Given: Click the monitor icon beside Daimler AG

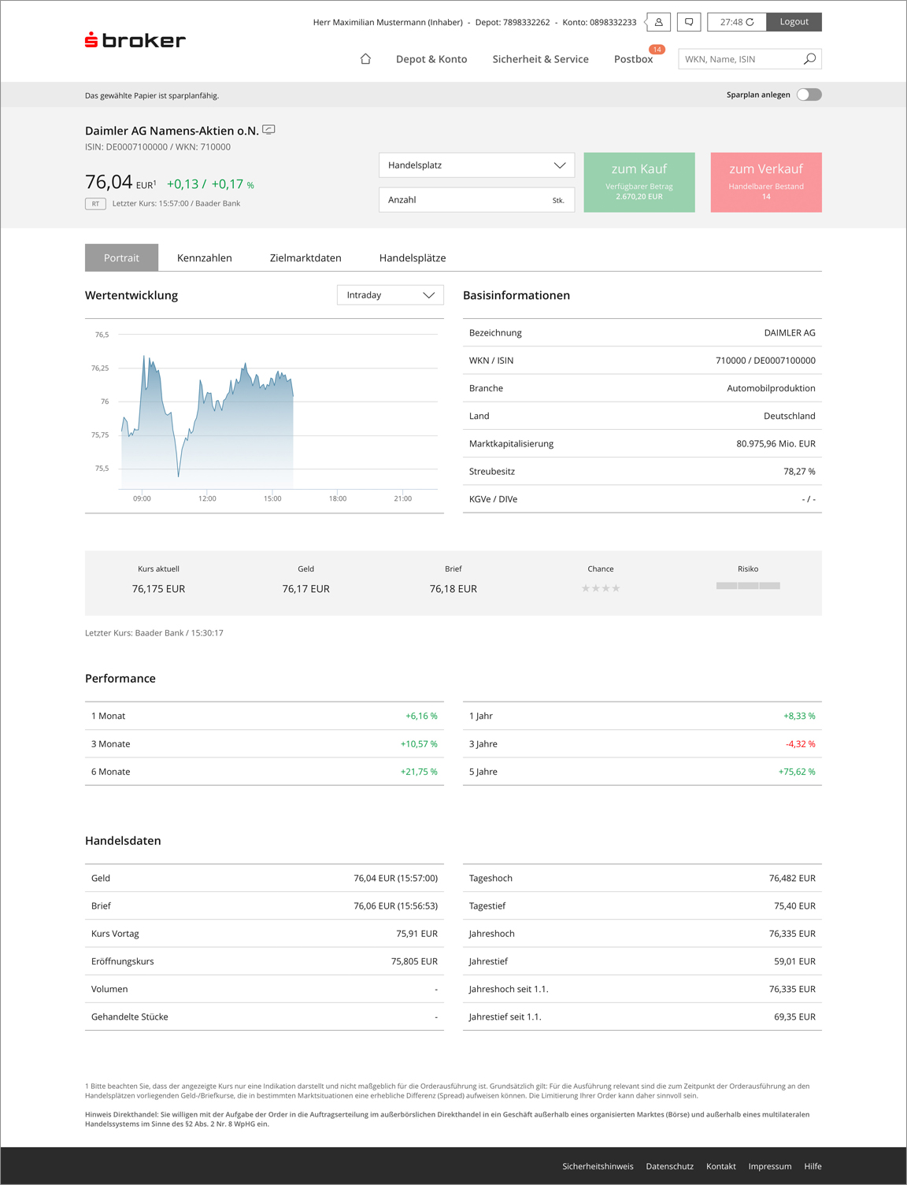Looking at the screenshot, I should [x=268, y=129].
